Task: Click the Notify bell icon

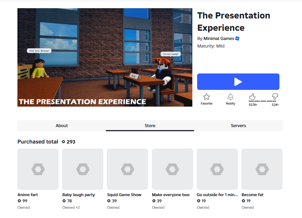Action: (230, 97)
